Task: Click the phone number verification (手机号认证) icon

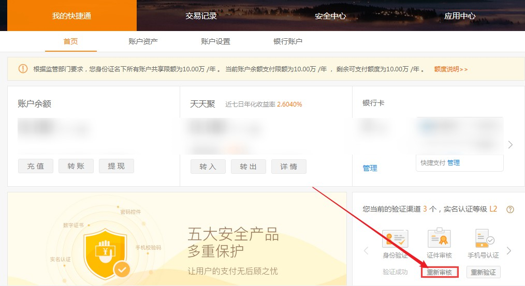Action: coord(483,238)
